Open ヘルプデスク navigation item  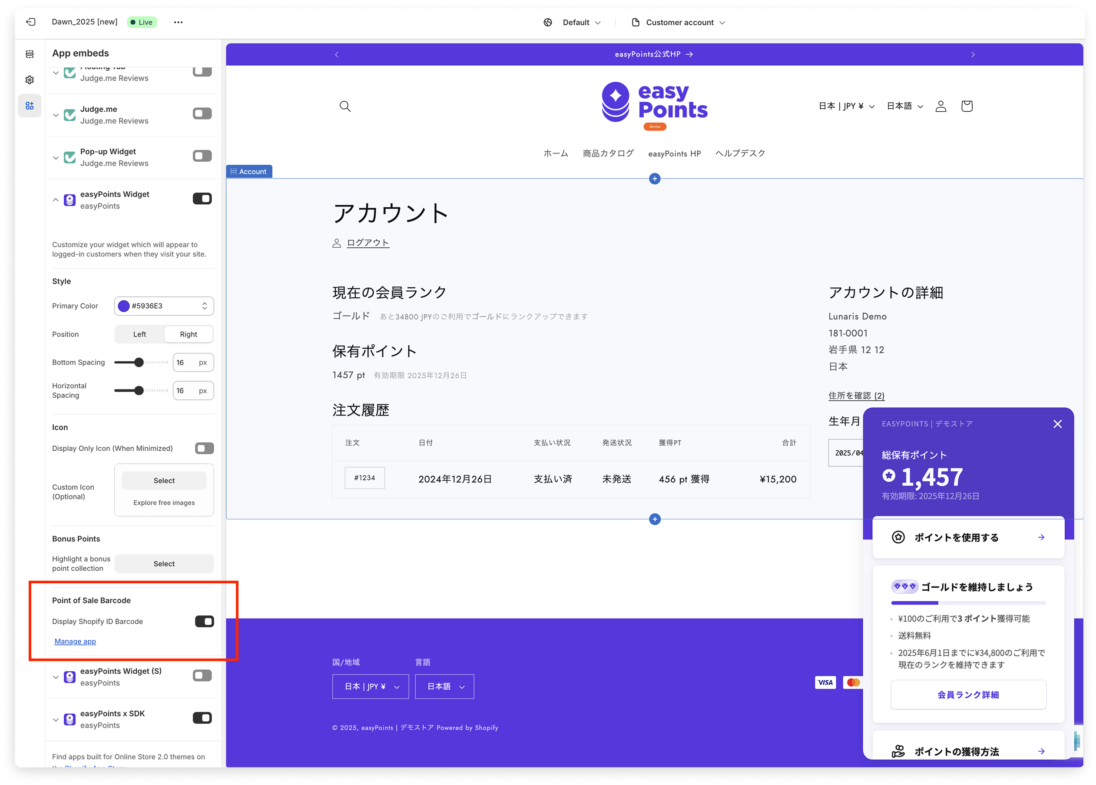741,153
